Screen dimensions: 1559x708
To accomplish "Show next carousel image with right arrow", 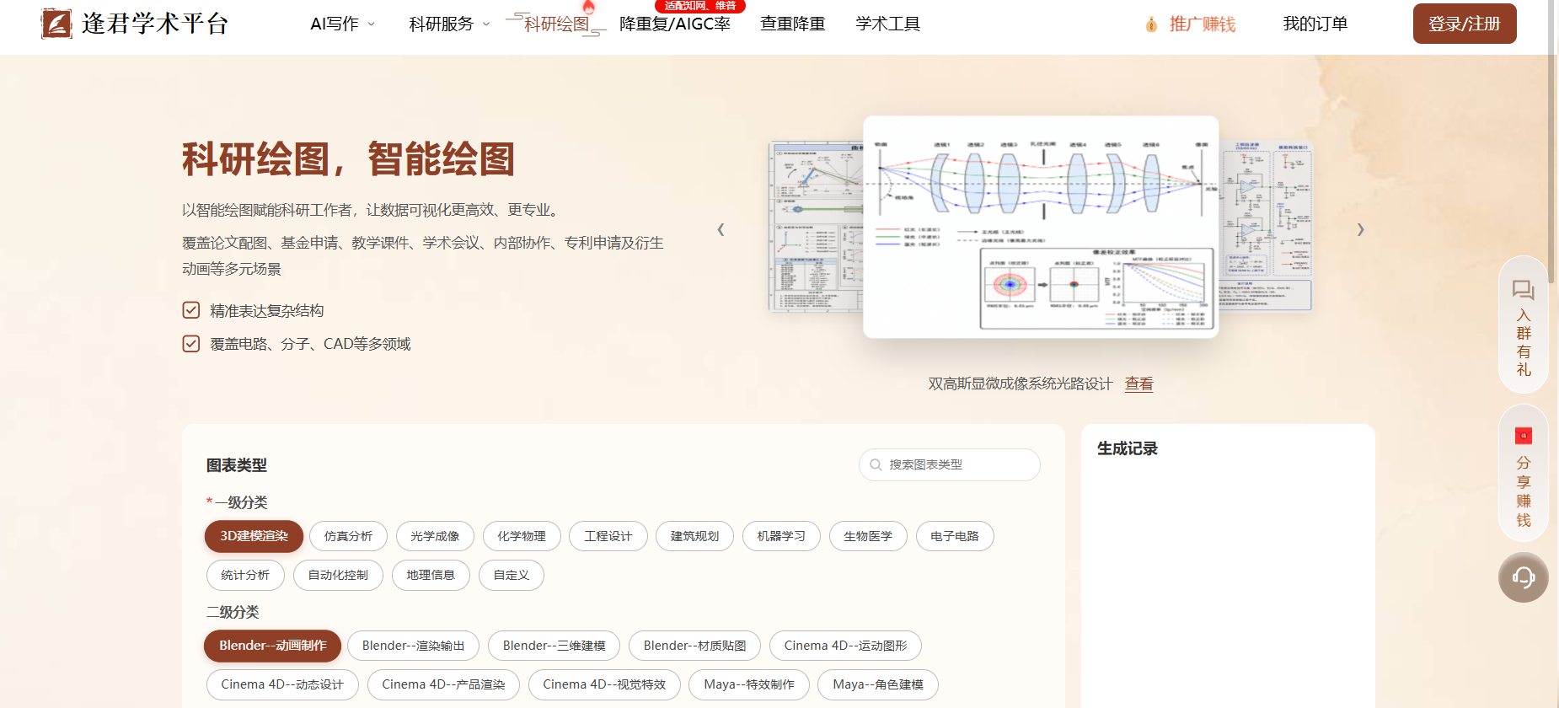I will click(x=1360, y=229).
